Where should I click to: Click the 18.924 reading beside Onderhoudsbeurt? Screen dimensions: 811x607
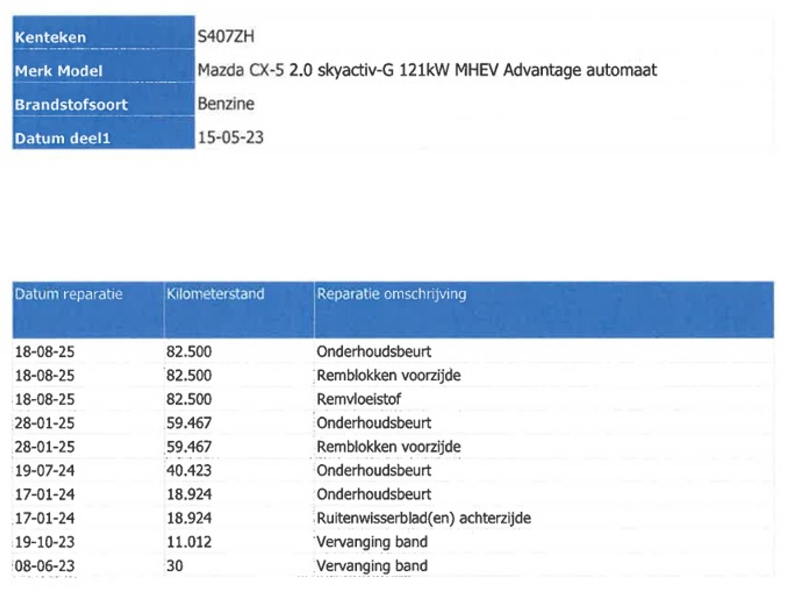click(x=189, y=494)
